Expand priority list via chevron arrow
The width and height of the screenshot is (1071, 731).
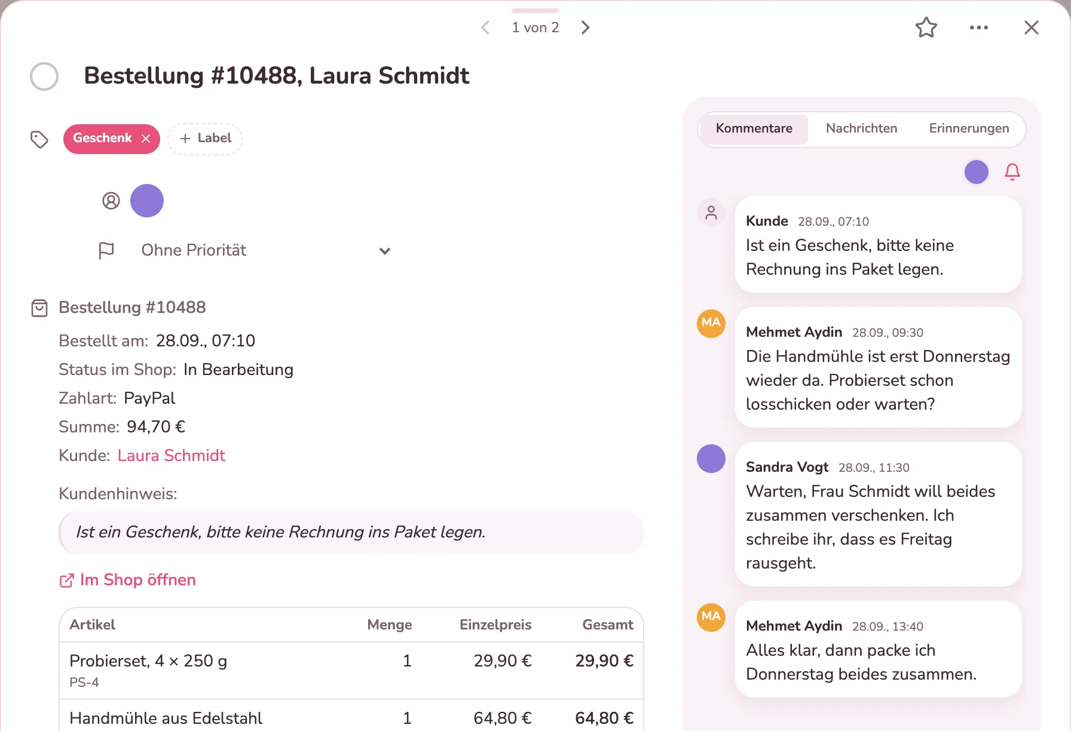point(385,251)
